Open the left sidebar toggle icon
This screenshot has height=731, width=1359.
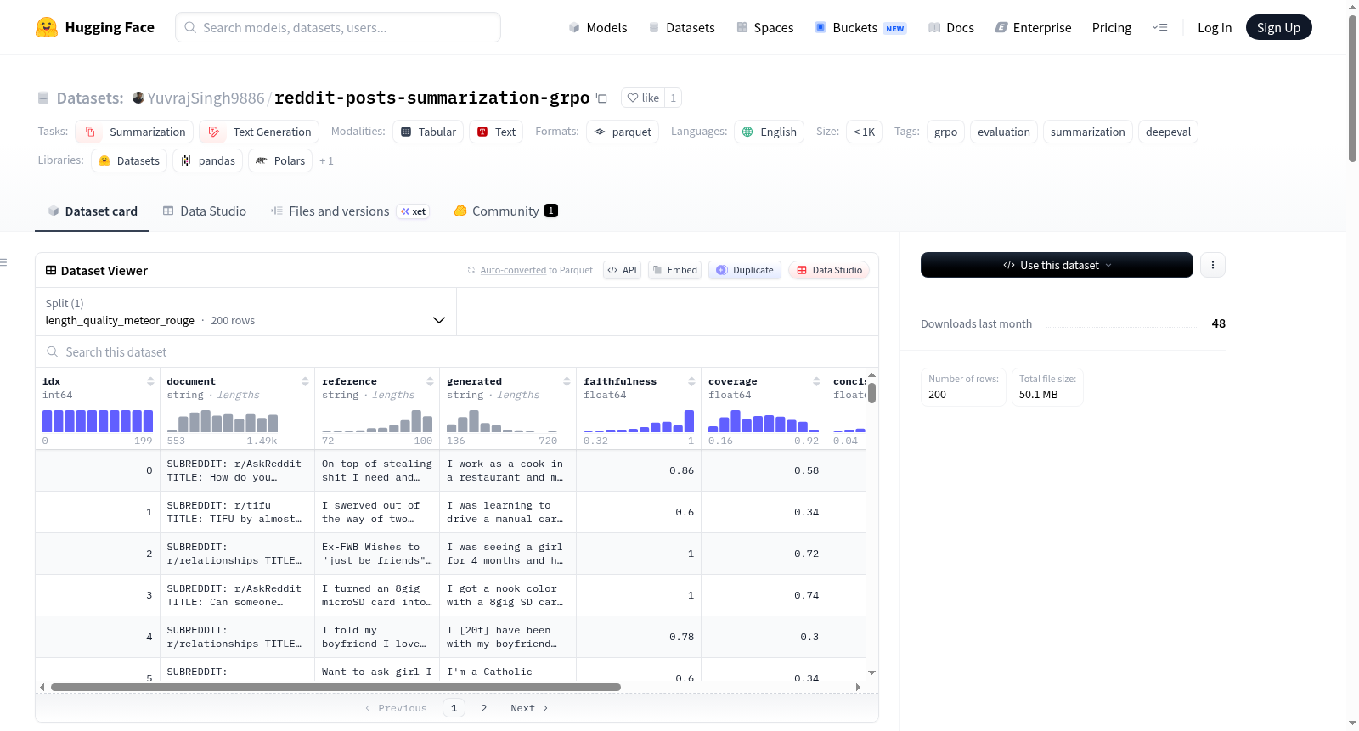4,262
